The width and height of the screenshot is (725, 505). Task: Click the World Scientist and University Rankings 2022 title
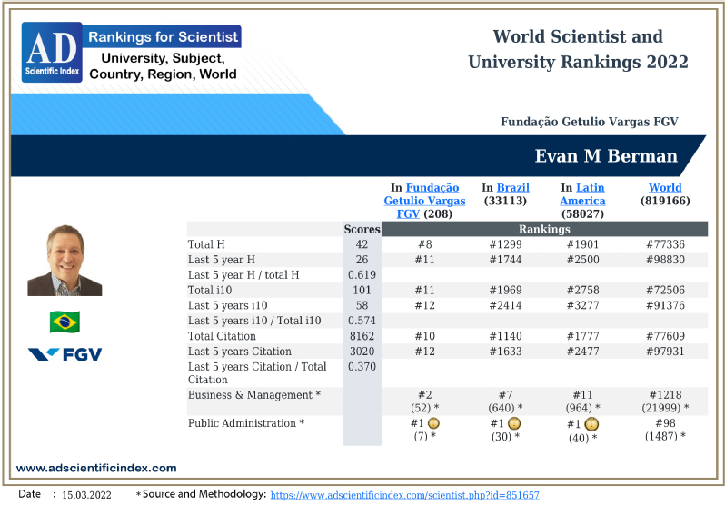click(x=578, y=49)
